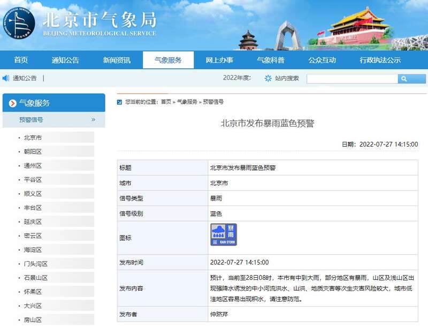The image size is (428, 327).
Task: Click the 通知公告 link beside speaker
Action: tap(25, 78)
